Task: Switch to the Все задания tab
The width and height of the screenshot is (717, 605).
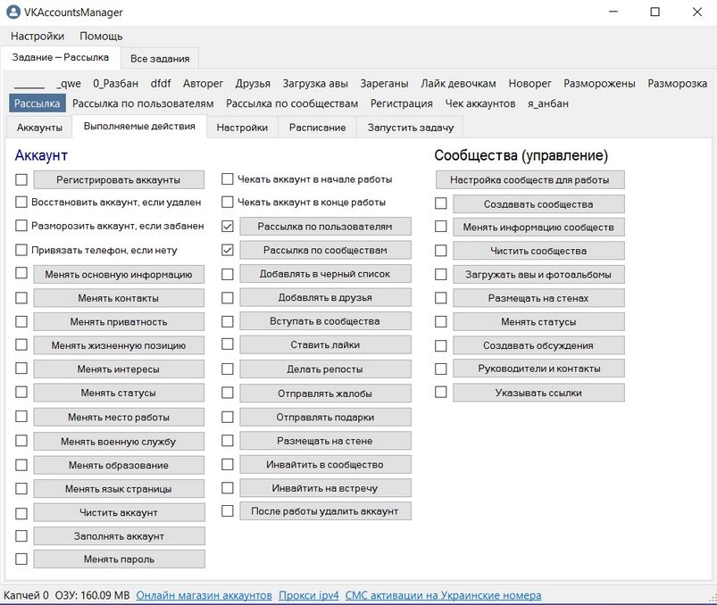Action: 160,59
